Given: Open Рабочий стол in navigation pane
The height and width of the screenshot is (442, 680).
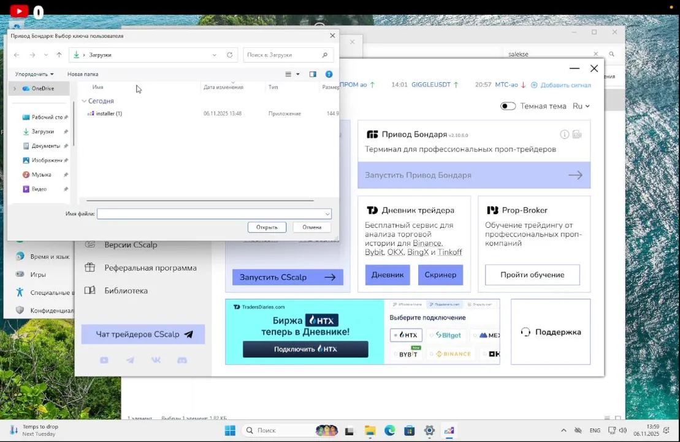Looking at the screenshot, I should click(x=47, y=117).
